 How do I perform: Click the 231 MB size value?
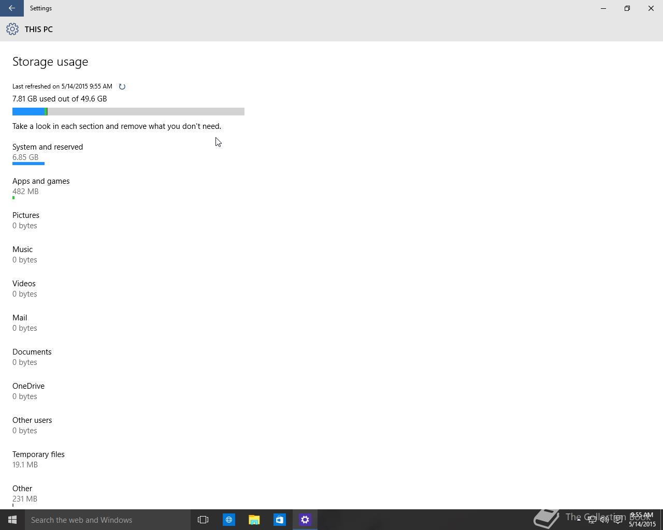tap(25, 499)
